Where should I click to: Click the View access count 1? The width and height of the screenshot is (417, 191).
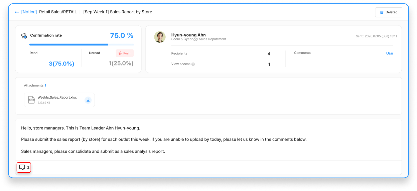pyautogui.click(x=269, y=64)
